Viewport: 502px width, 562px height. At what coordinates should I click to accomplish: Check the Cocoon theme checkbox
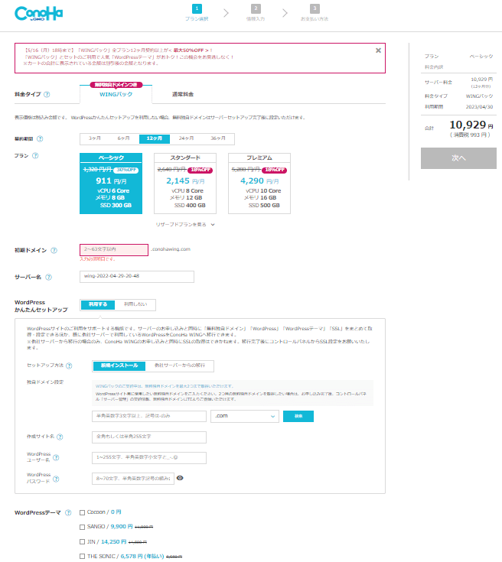coord(82,512)
